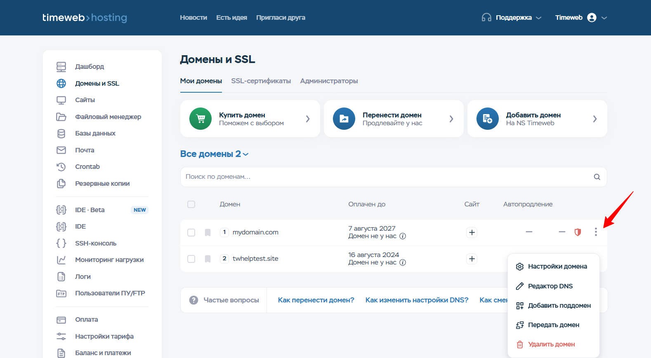The height and width of the screenshot is (358, 651).
Task: Expand the Поддержка dropdown
Action: [x=519, y=18]
